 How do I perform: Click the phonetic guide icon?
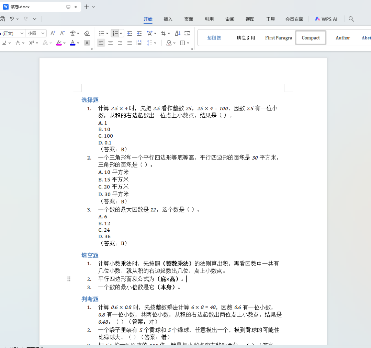[72, 33]
